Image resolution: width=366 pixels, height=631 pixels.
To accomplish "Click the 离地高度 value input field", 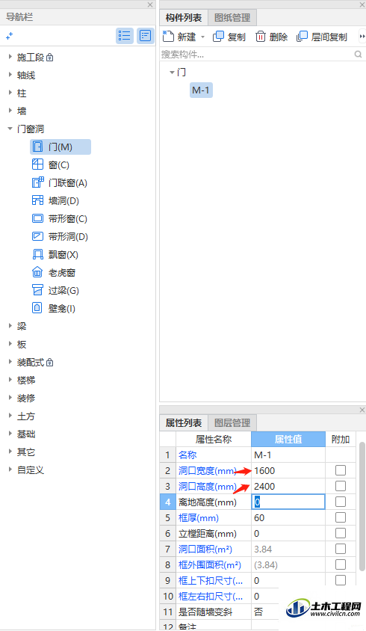I will click(288, 502).
